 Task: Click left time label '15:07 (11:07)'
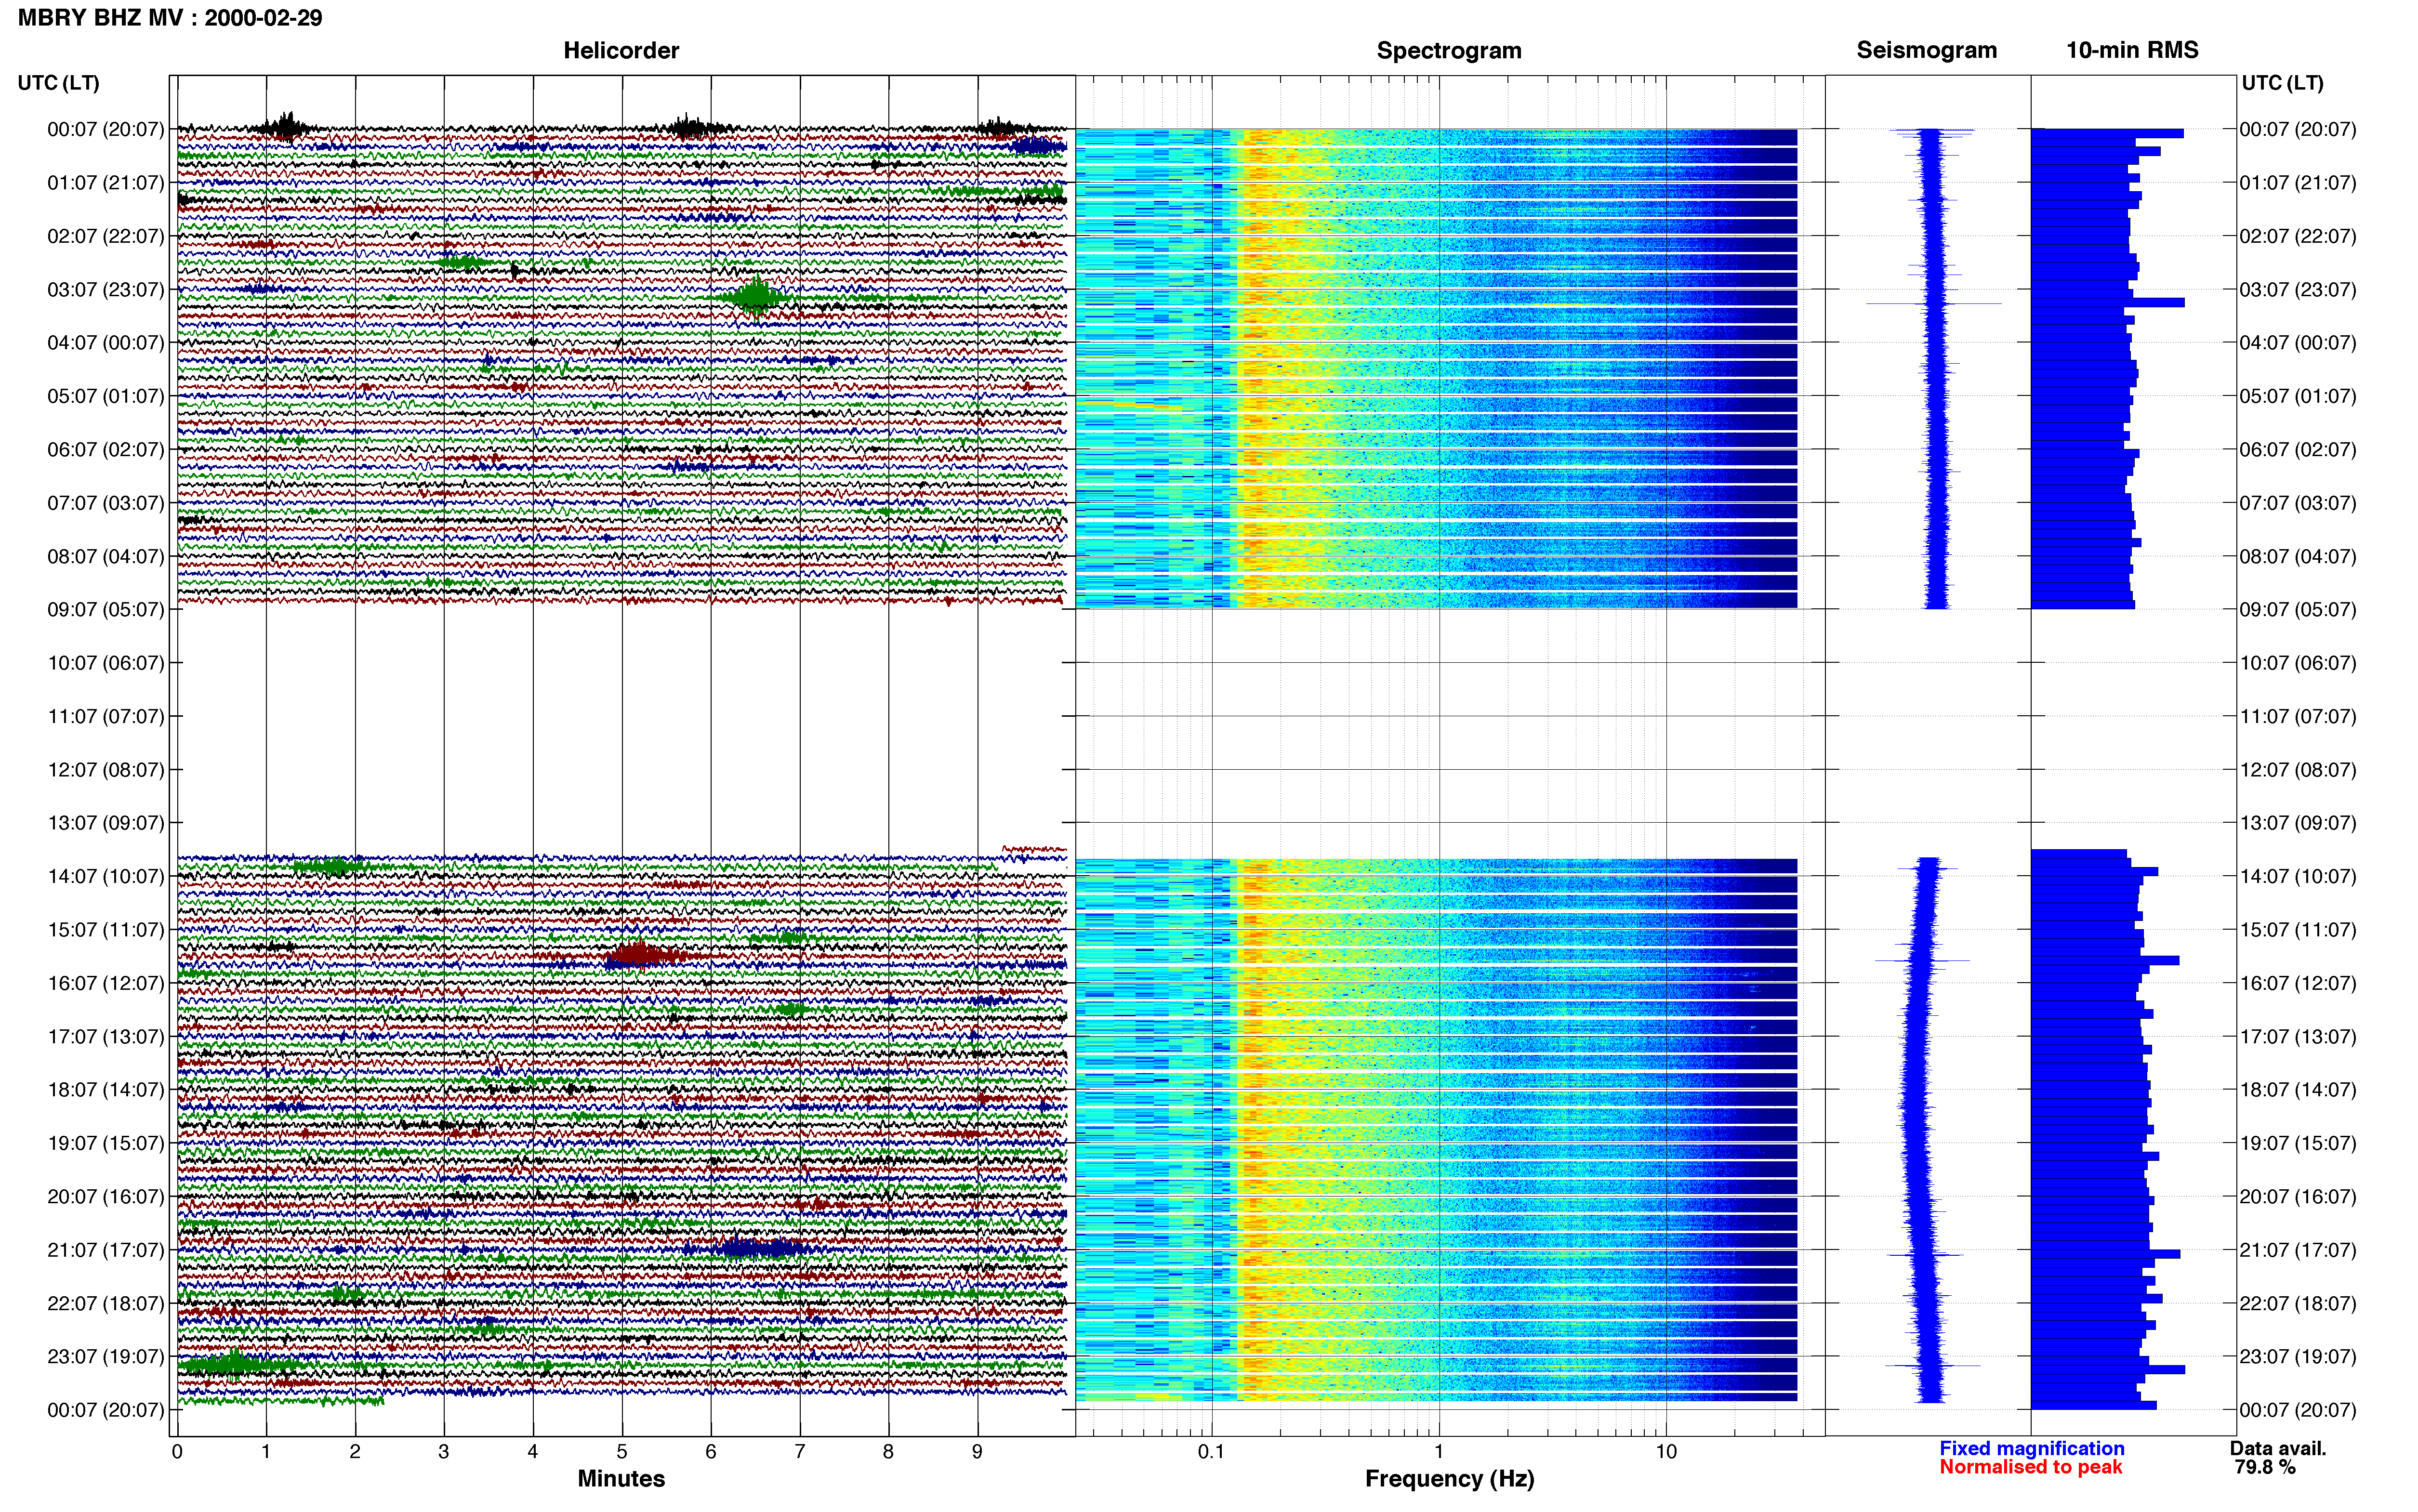[106, 929]
